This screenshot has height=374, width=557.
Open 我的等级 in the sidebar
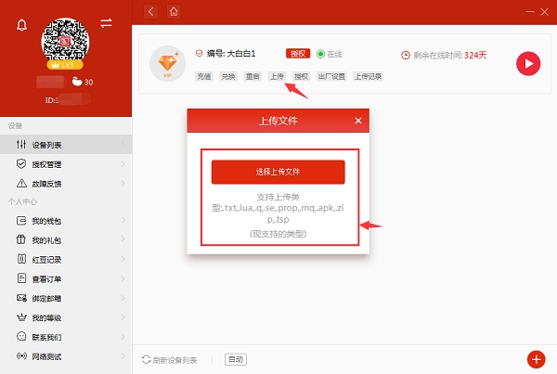pyautogui.click(x=66, y=317)
